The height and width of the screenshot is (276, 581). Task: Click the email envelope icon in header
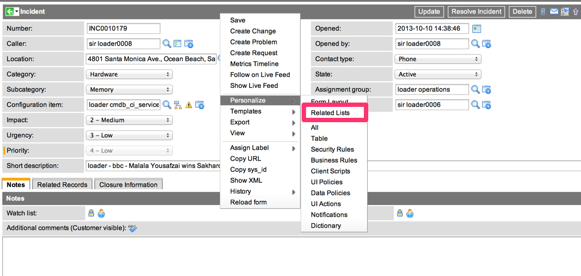(x=554, y=11)
